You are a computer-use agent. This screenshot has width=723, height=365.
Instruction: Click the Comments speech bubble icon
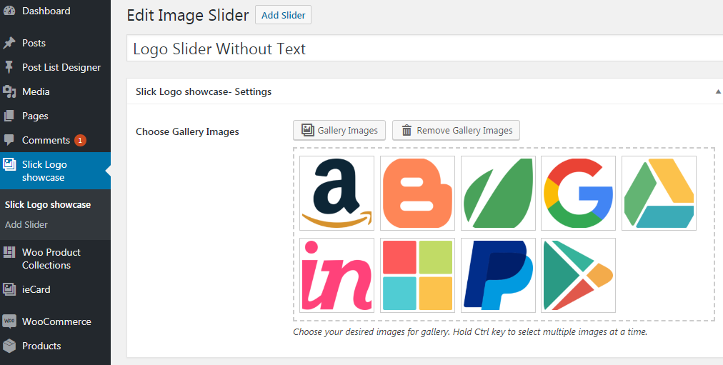(x=9, y=140)
